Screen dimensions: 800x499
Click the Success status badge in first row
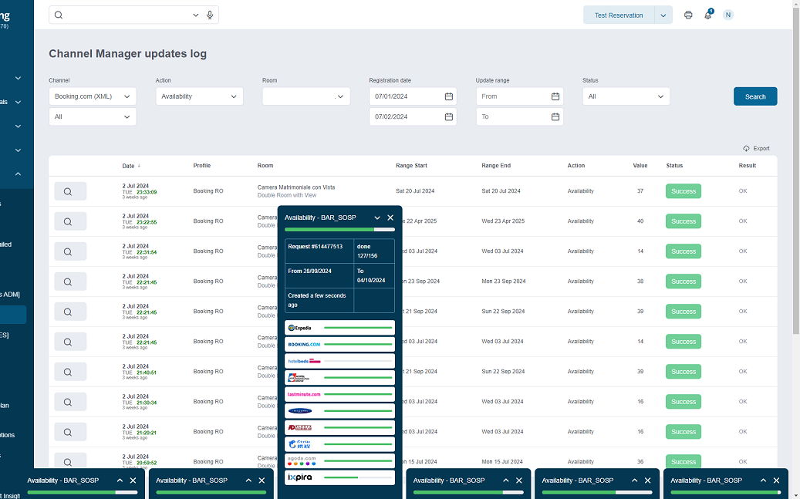coord(683,191)
